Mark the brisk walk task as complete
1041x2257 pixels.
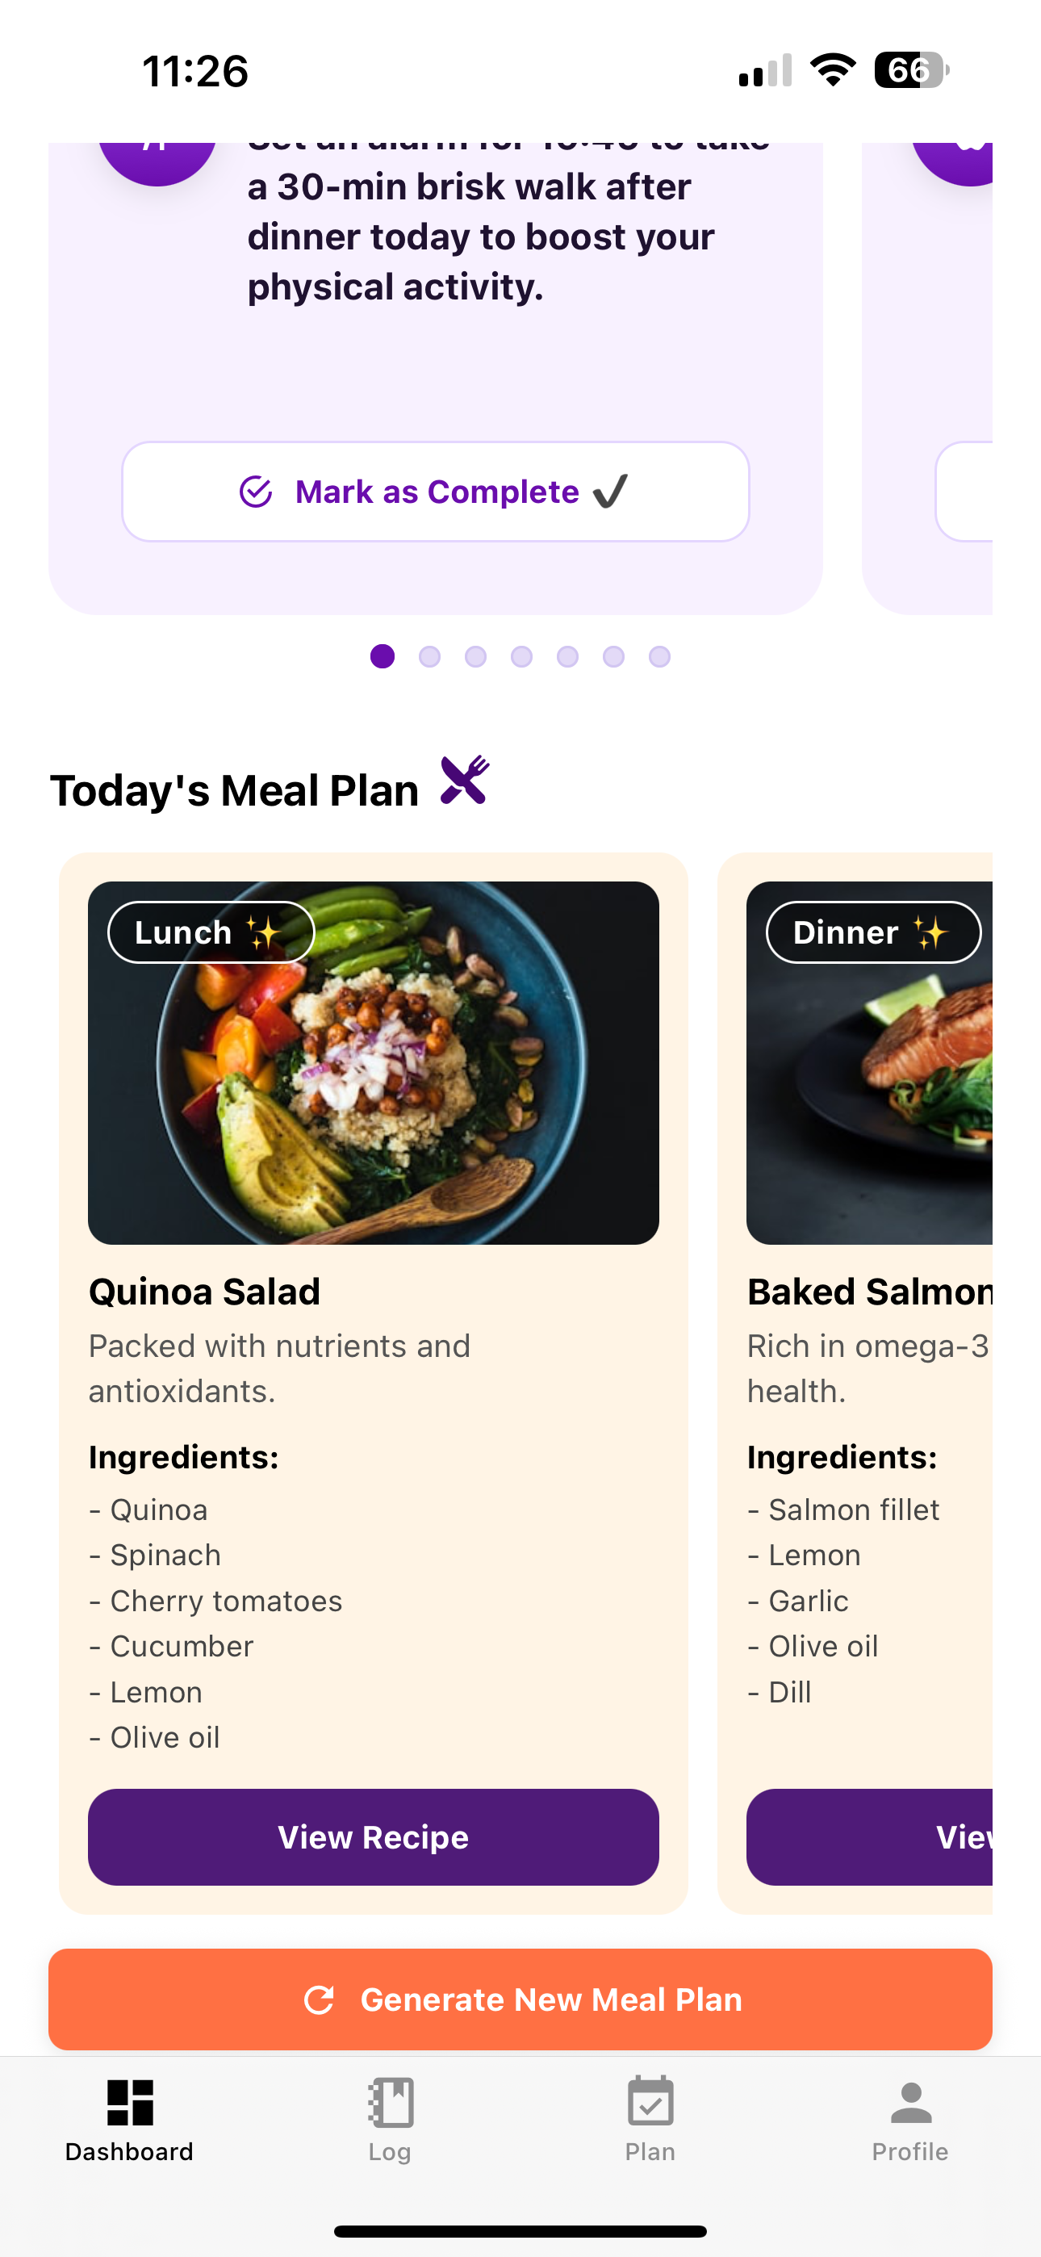point(436,492)
